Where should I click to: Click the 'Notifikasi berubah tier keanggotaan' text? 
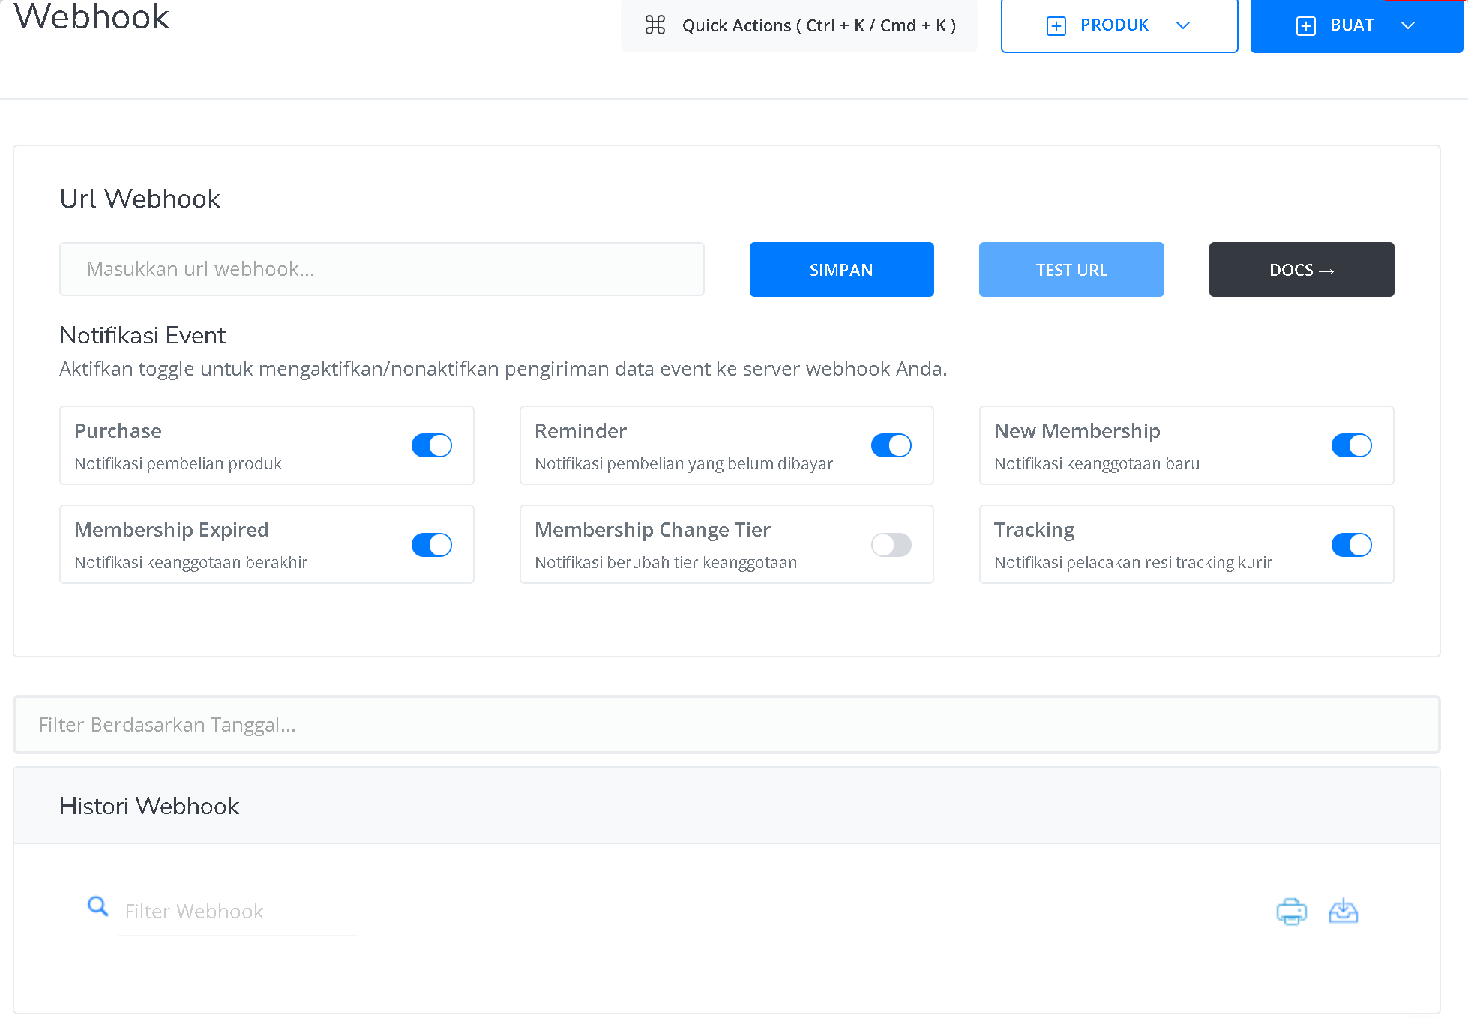[x=666, y=563]
